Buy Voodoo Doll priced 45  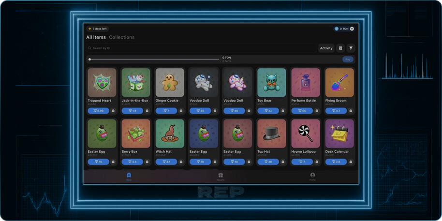click(200, 111)
